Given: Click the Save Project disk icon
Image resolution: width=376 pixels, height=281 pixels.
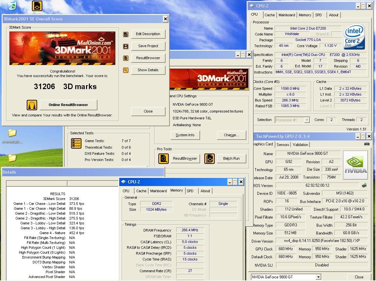Looking at the screenshot, I should tap(126, 46).
